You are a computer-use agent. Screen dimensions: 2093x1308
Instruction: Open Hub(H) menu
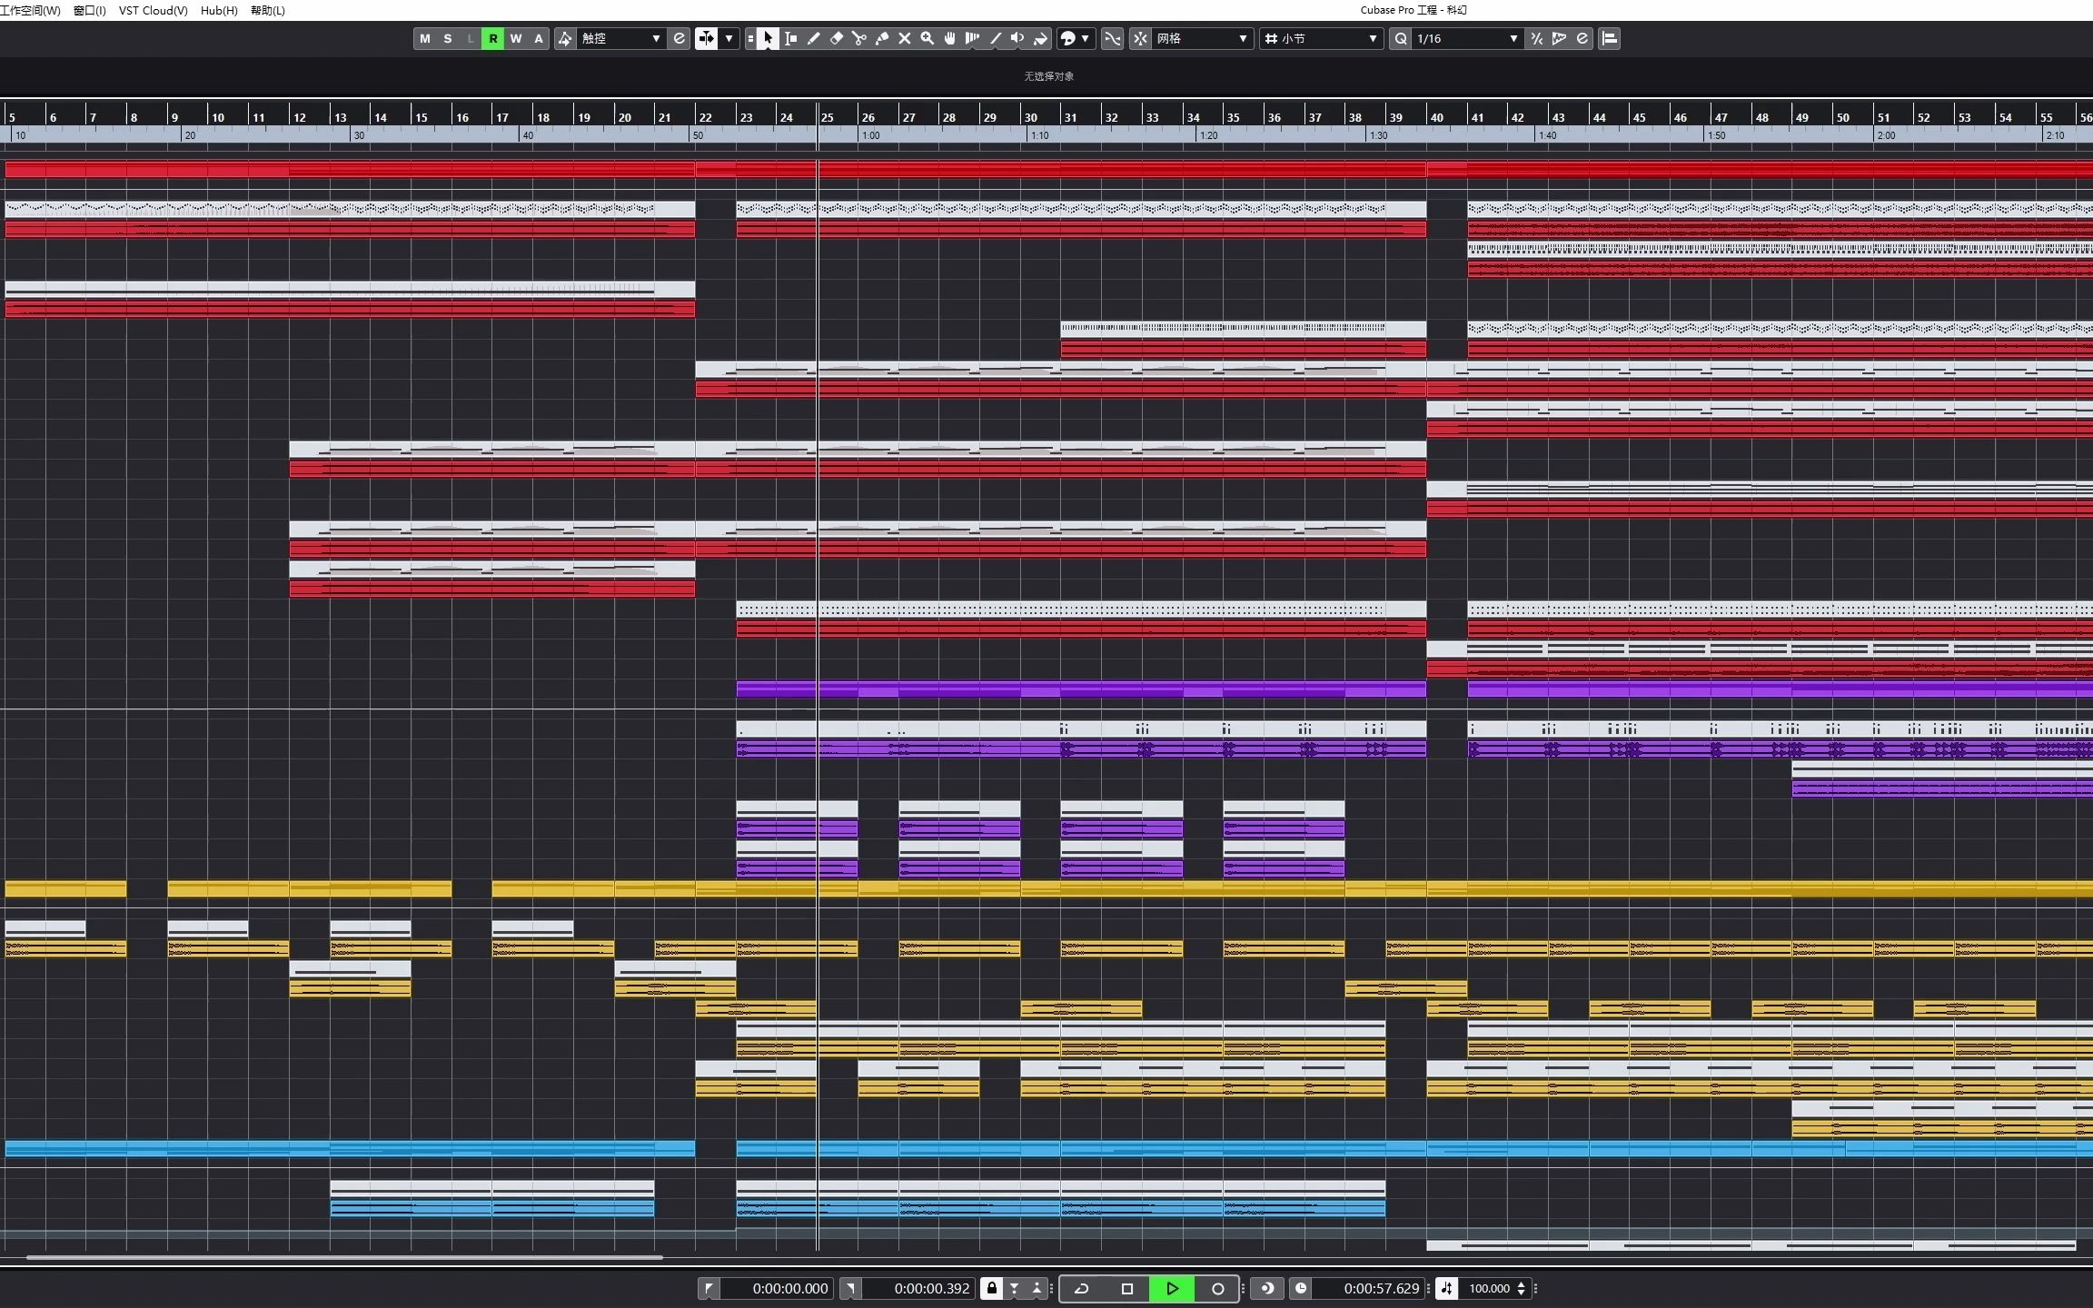coord(219,11)
